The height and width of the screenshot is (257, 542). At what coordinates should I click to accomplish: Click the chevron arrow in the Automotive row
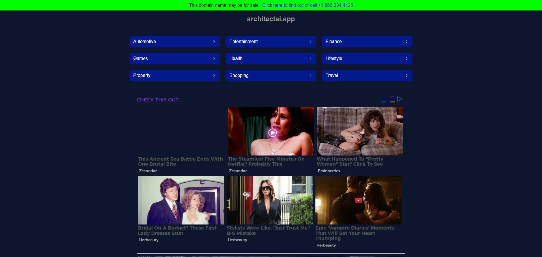coord(214,42)
